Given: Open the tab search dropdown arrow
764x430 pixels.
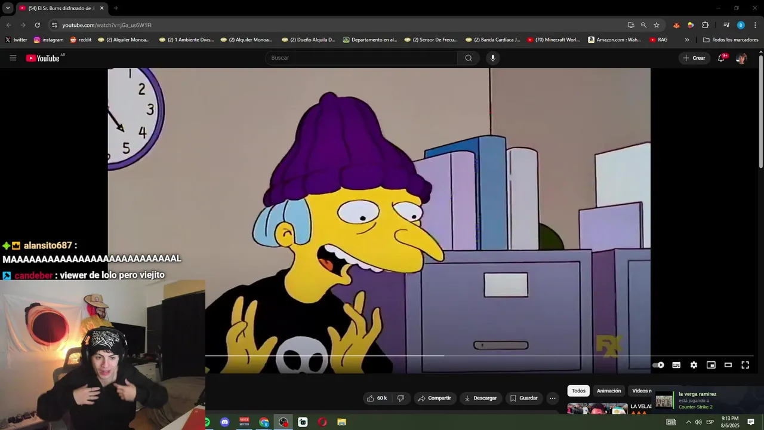Looking at the screenshot, I should 8,8.
